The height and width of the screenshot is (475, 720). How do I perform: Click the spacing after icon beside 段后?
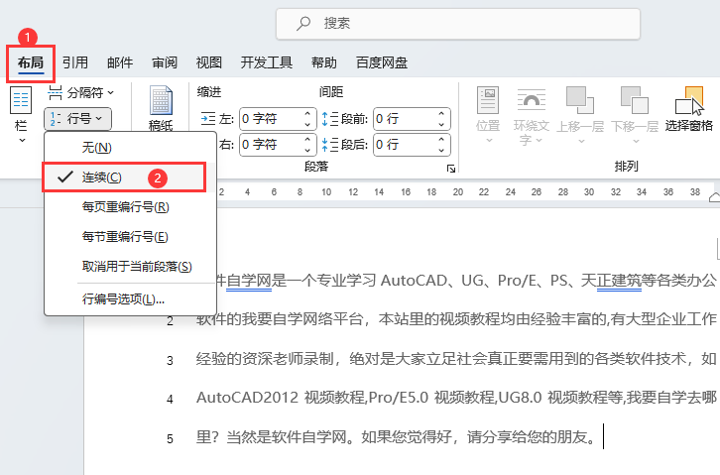329,145
